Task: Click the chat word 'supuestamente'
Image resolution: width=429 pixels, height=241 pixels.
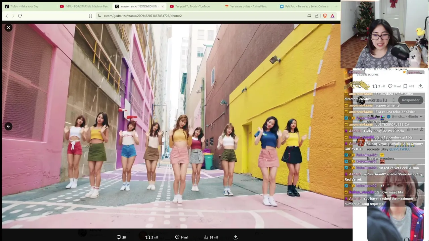Action: click(387, 105)
